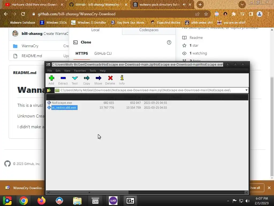Open File Explorer from the taskbar

[x=77, y=201]
